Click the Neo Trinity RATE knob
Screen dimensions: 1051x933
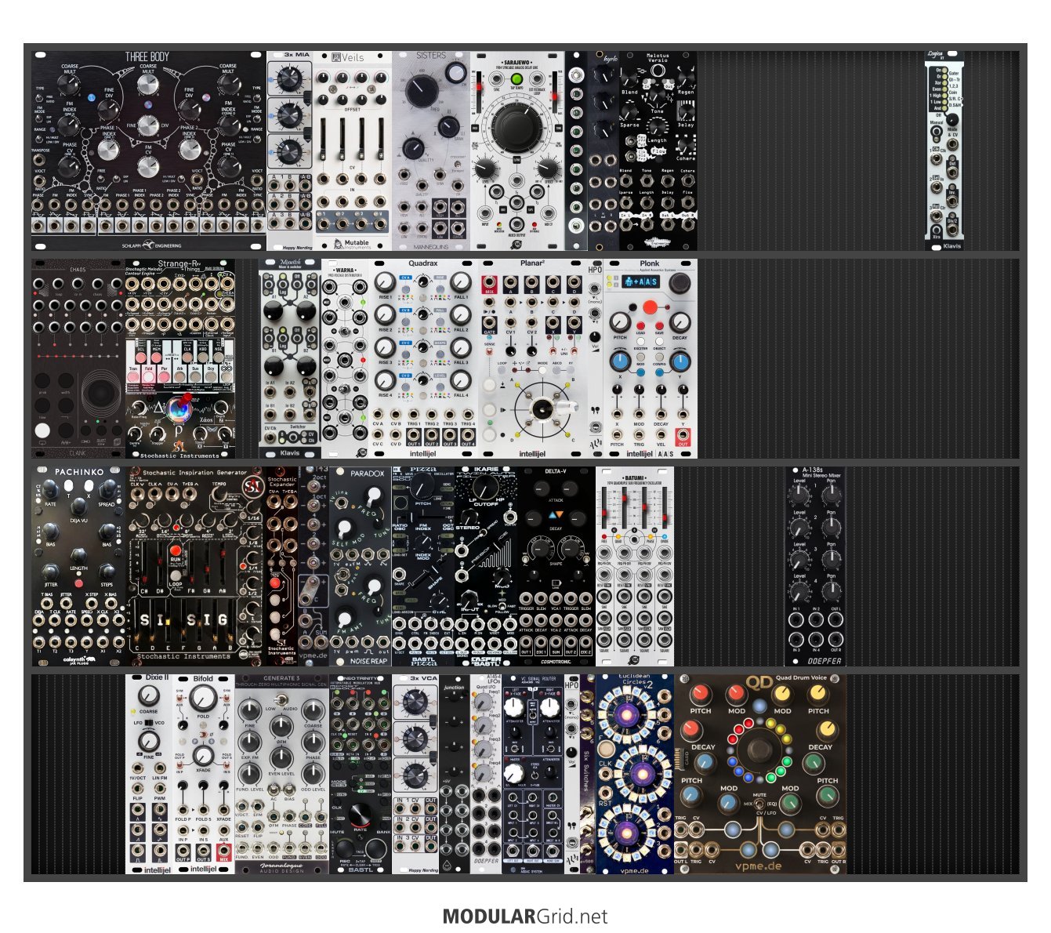360,815
